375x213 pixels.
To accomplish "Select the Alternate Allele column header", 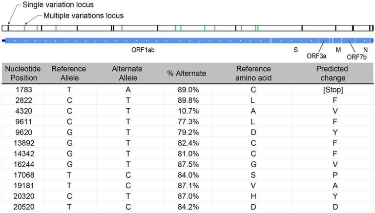I will (x=128, y=73).
